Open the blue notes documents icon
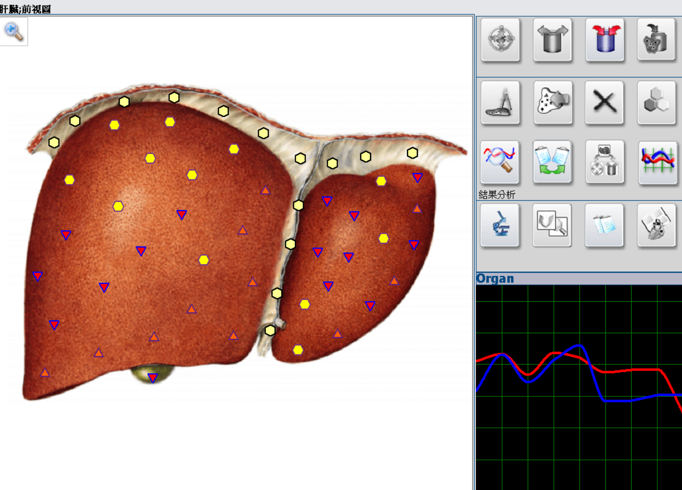 click(x=605, y=225)
